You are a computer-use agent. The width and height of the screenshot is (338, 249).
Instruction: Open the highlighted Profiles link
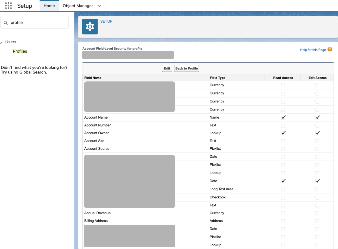point(20,51)
